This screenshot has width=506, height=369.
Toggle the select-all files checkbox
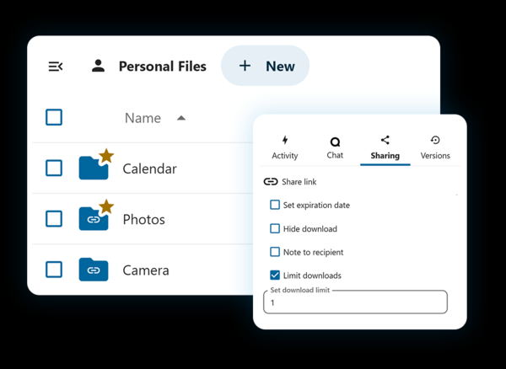click(54, 117)
